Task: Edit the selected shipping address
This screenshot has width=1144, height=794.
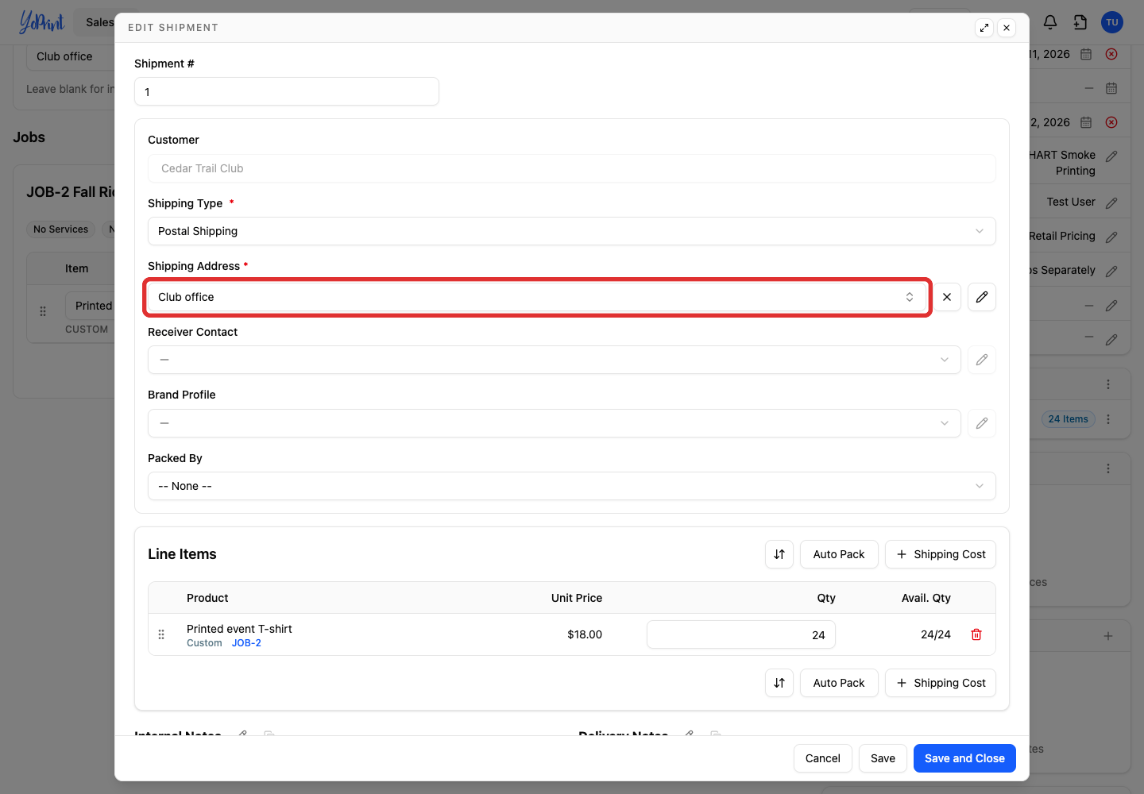Action: (x=982, y=297)
